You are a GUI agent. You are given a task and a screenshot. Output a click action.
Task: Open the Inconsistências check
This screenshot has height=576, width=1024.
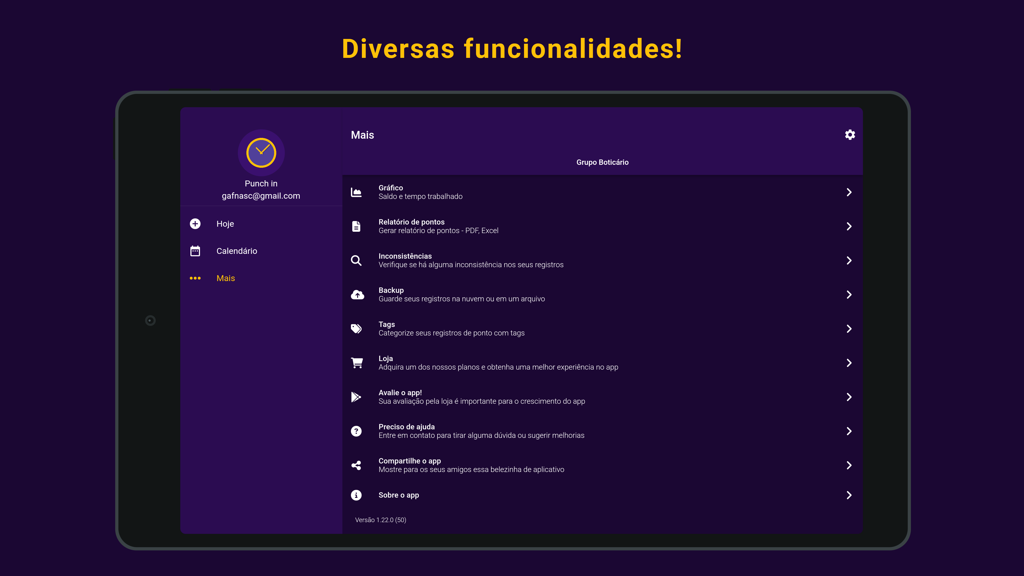click(602, 260)
